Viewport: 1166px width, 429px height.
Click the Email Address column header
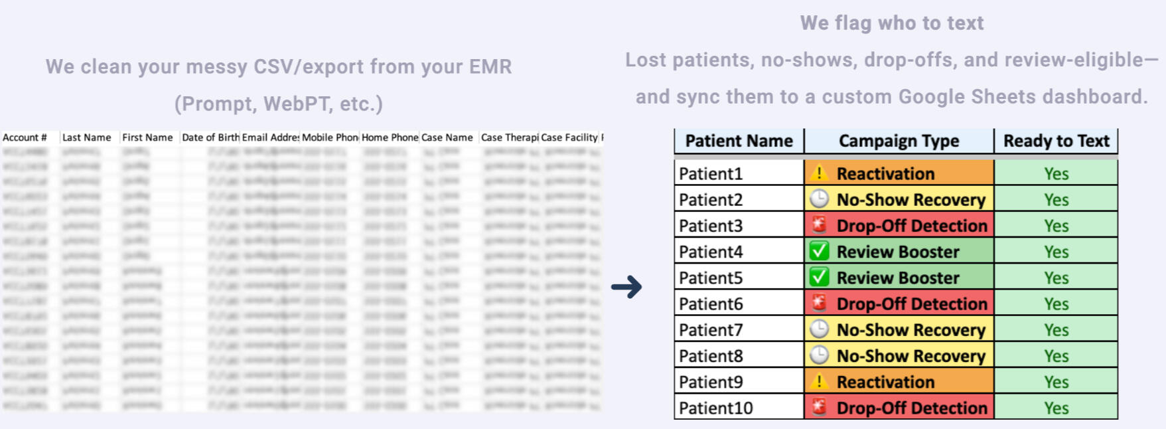tap(270, 137)
